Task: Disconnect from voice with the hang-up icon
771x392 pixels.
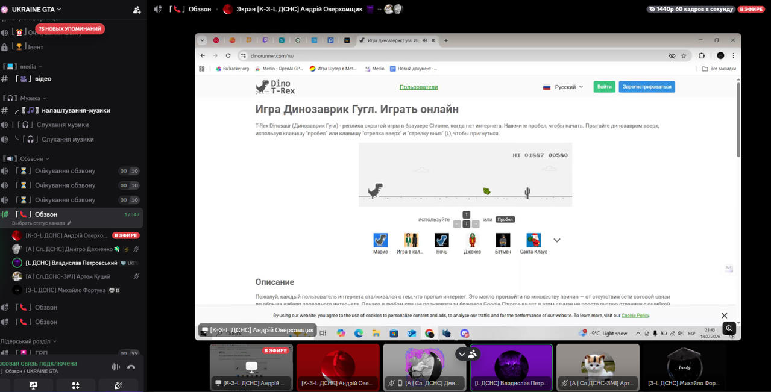Action: tap(131, 367)
